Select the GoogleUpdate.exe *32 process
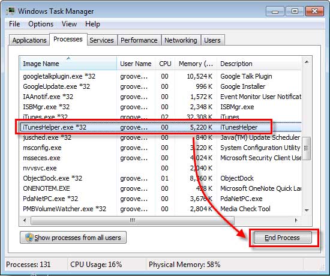Image resolution: width=330 pixels, height=276 pixels. tap(161, 86)
